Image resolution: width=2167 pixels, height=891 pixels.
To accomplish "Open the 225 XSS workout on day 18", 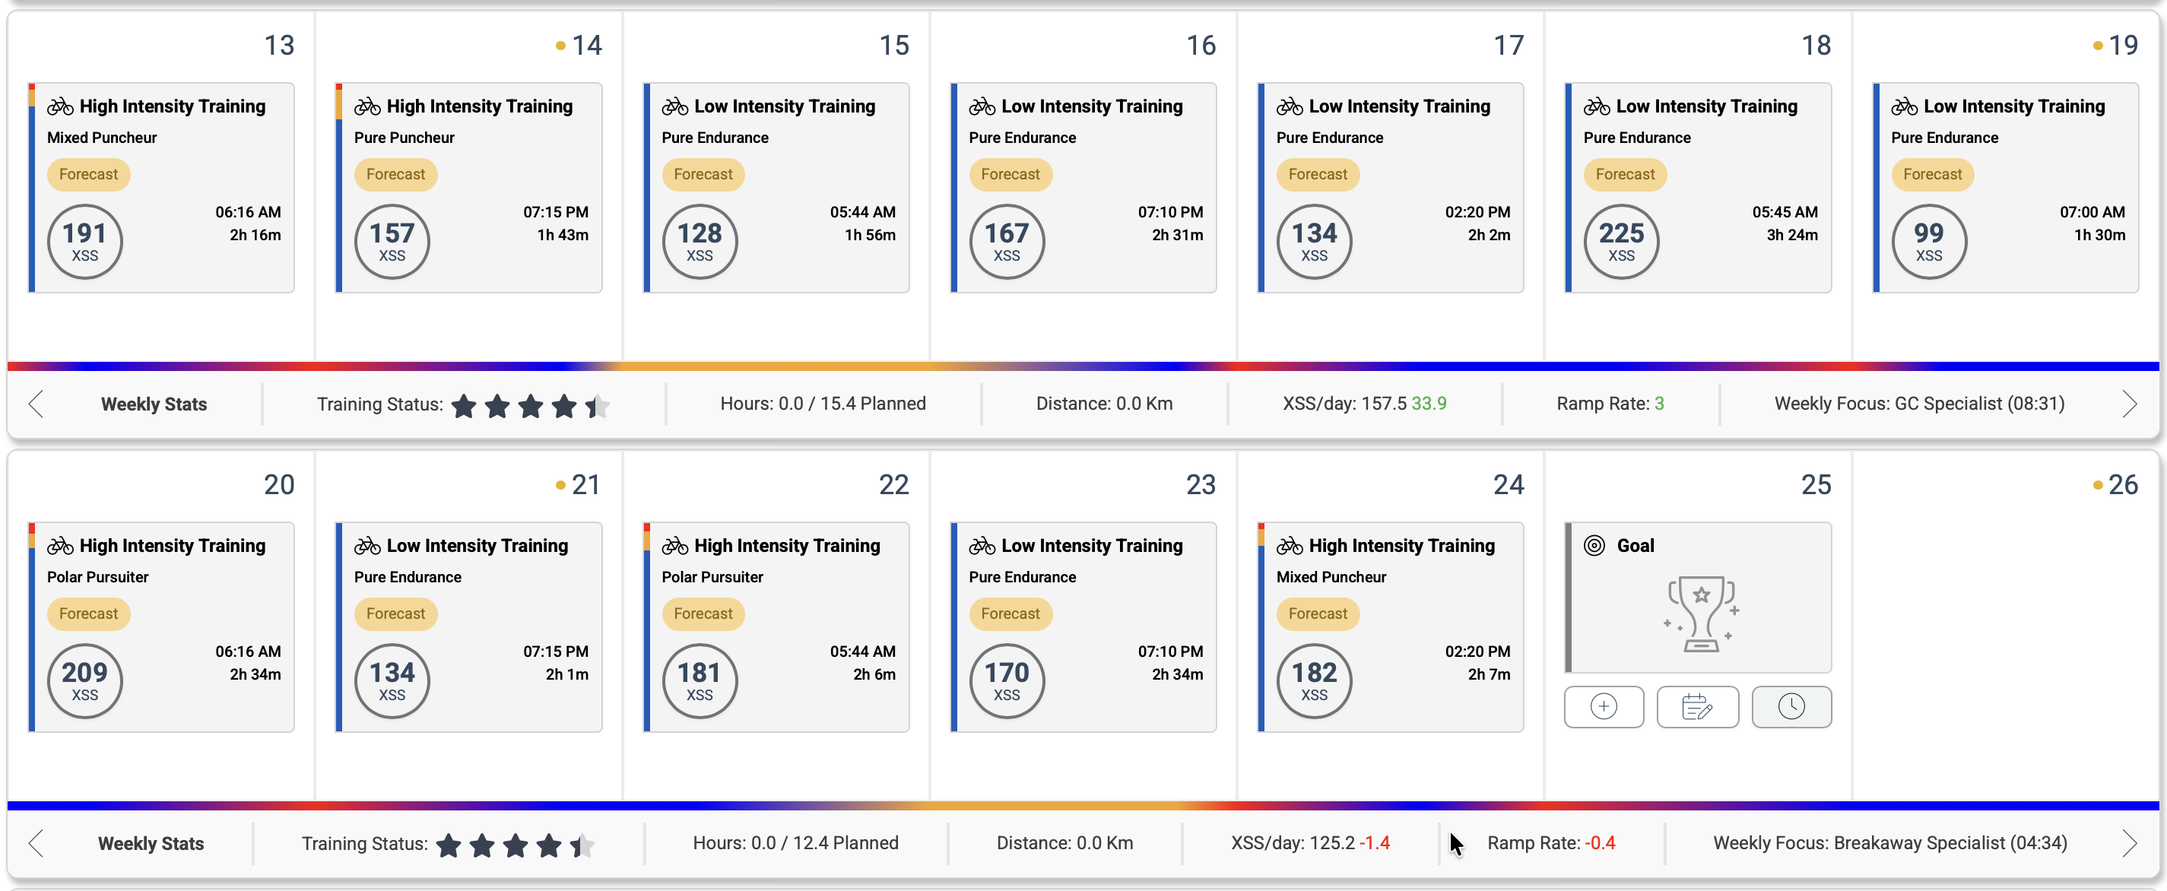I will pos(1698,188).
